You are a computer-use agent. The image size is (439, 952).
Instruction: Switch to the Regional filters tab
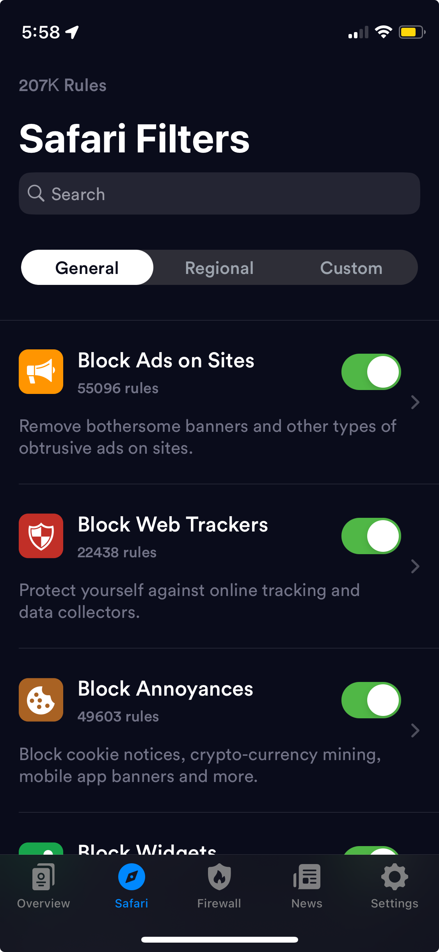(x=219, y=268)
